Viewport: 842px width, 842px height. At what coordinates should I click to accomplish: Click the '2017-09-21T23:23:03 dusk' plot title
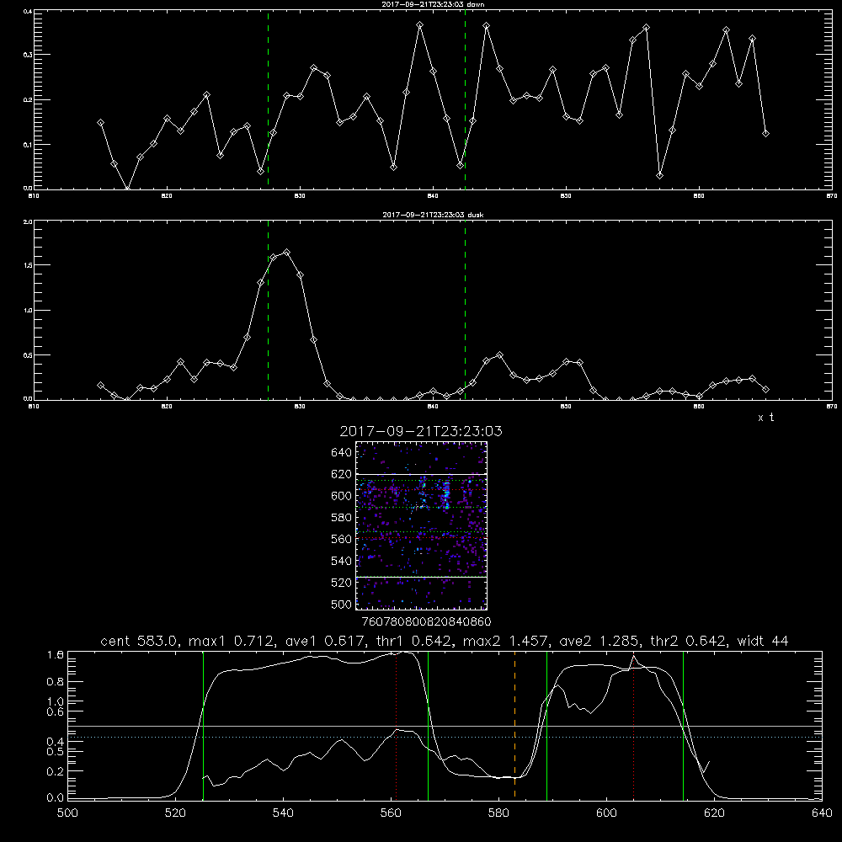click(433, 214)
